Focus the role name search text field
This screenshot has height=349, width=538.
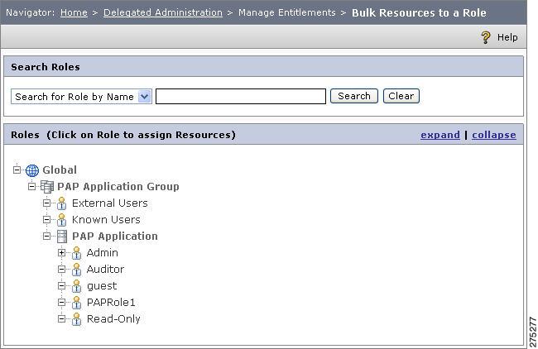coord(241,96)
